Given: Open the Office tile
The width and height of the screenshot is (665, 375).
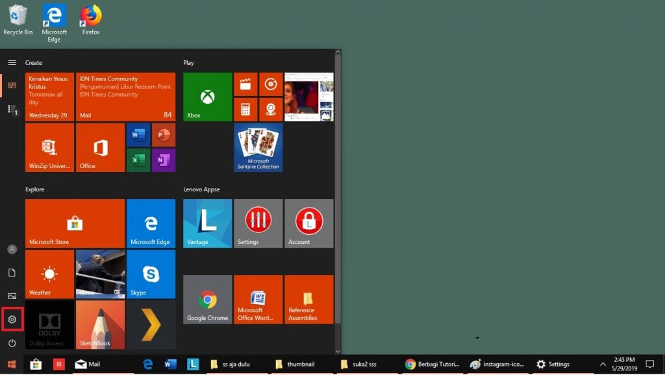Looking at the screenshot, I should [x=100, y=147].
